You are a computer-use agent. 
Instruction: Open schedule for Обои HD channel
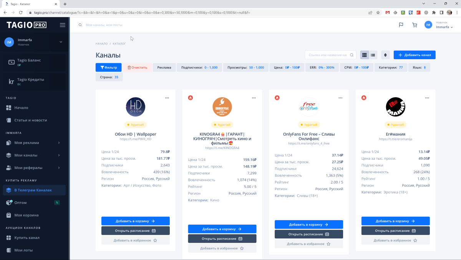pos(136,231)
